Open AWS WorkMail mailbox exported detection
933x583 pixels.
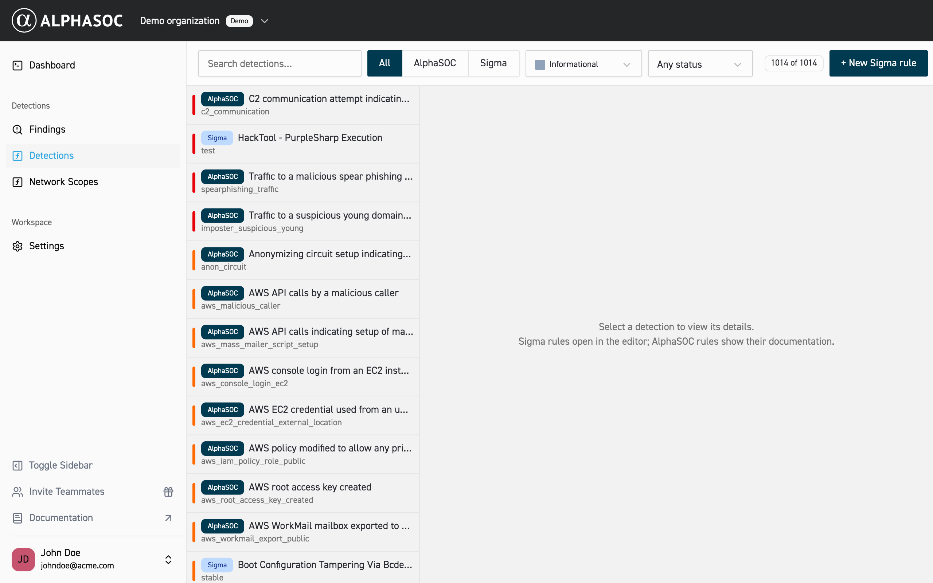303,532
